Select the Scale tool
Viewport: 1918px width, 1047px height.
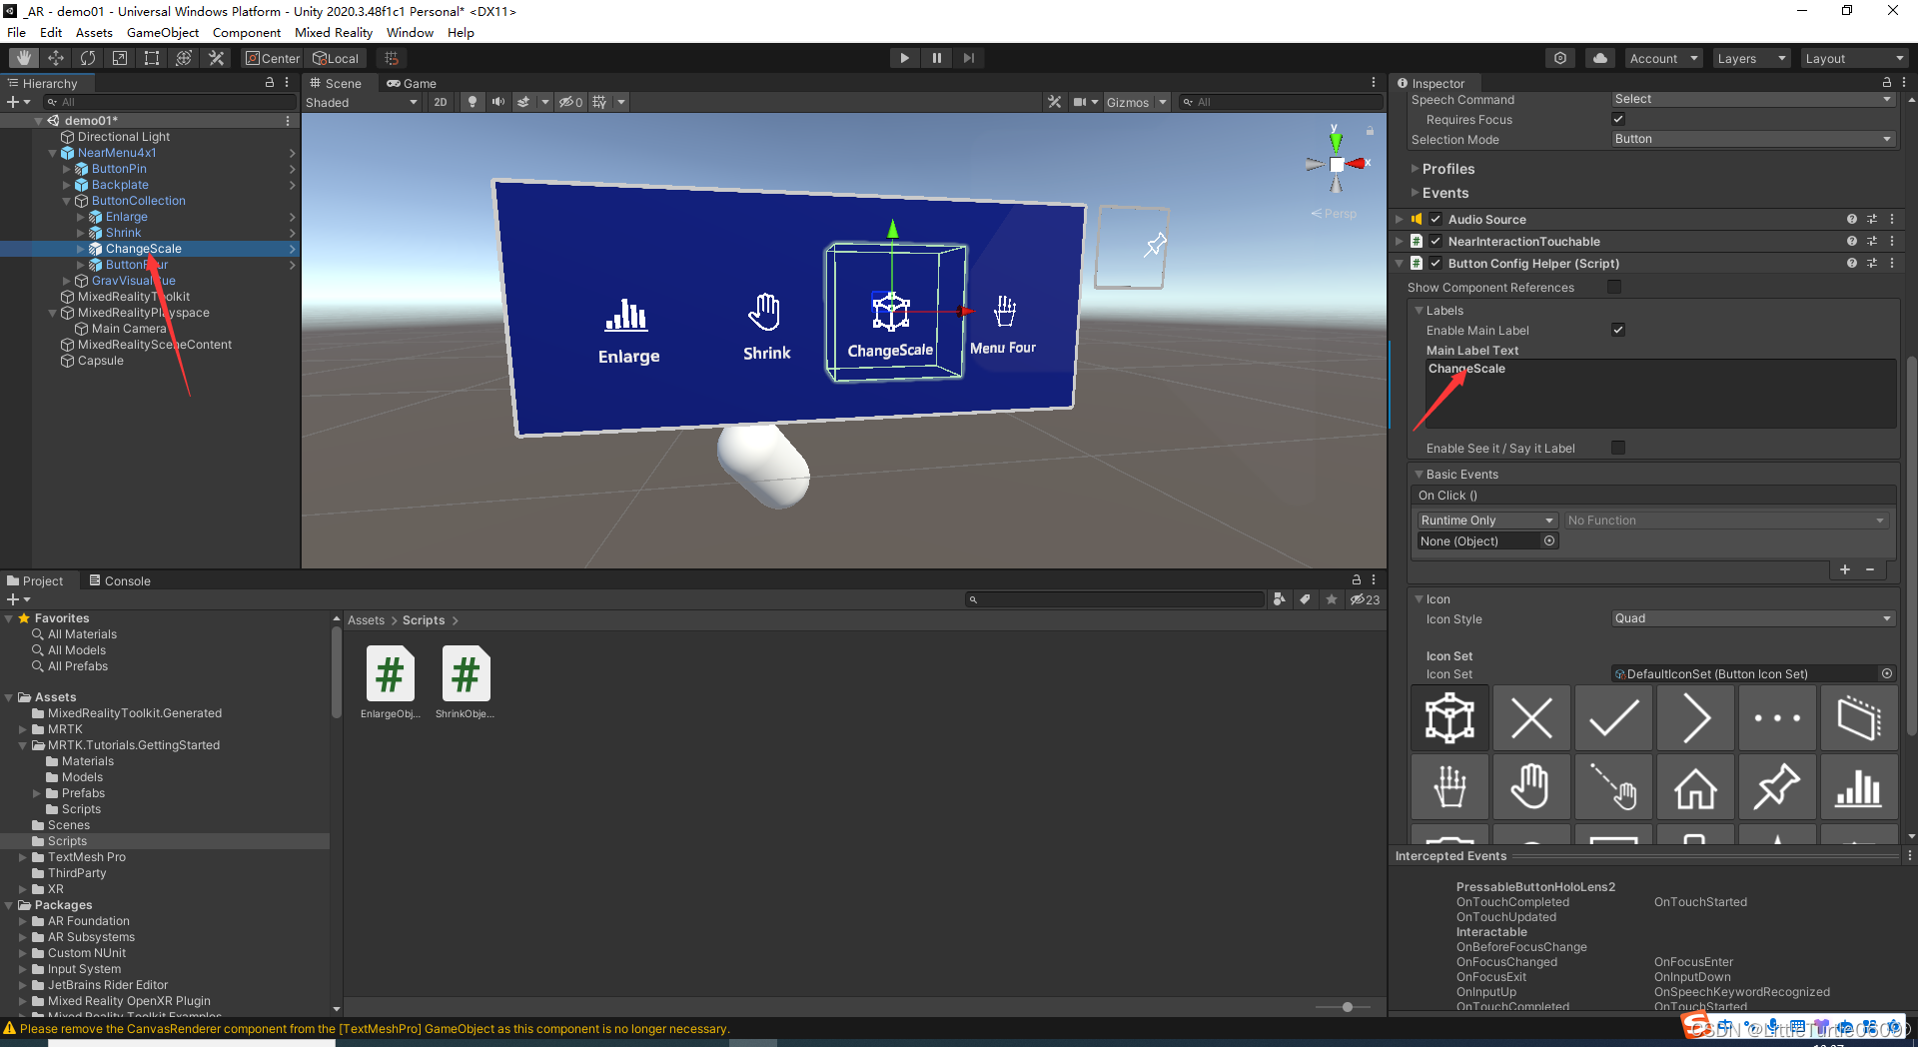pos(120,58)
